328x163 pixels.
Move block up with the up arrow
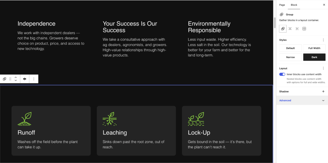pyautogui.click(x=16, y=77)
